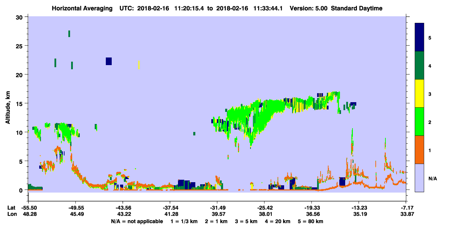Click the altitude tick label 25
Viewport: 451px width, 231px height.
point(20,46)
